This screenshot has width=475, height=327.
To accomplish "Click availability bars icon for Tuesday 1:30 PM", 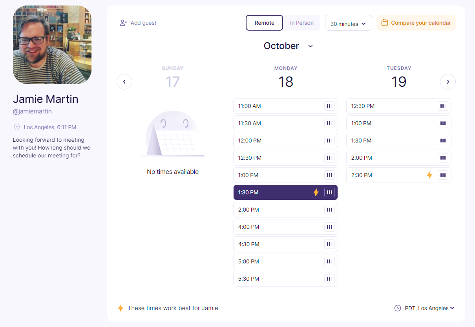I will click(443, 141).
